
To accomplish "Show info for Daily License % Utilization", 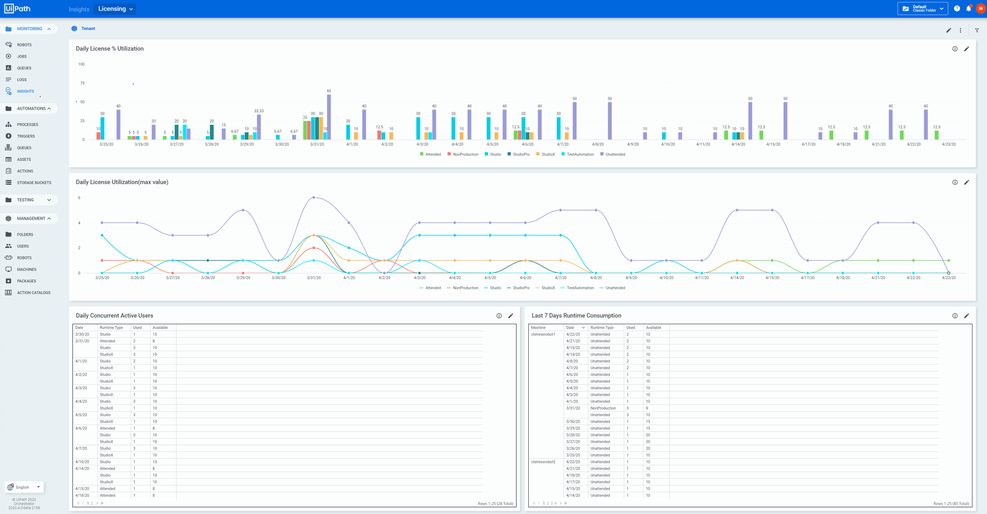I will click(x=955, y=49).
